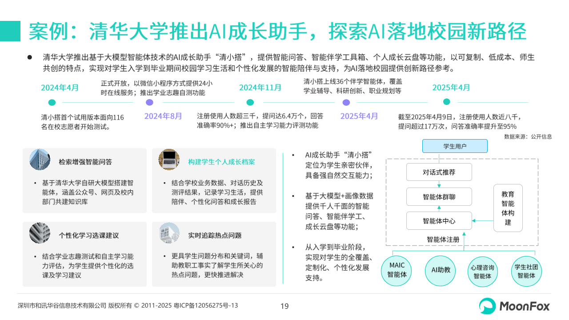The image size is (569, 320).
Task: Click the laptop image beside 构建学生个人成长档案
Action: (169, 160)
